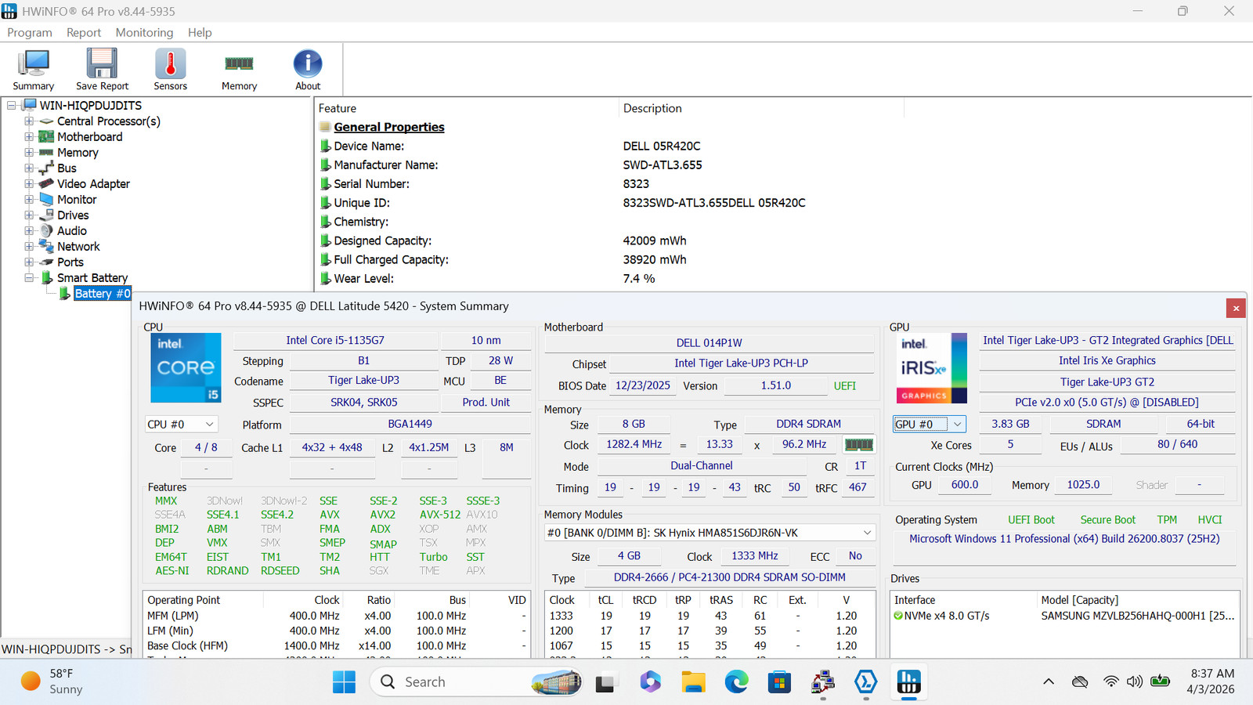The image size is (1253, 705).
Task: Click the Video Adapter tree icon
Action: (x=47, y=184)
